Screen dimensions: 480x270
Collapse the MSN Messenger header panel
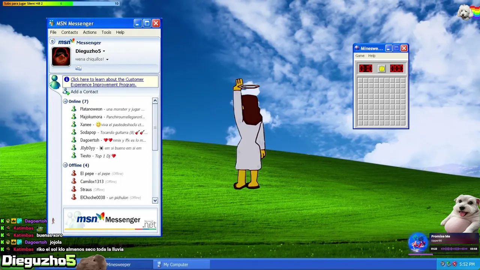pyautogui.click(x=52, y=42)
